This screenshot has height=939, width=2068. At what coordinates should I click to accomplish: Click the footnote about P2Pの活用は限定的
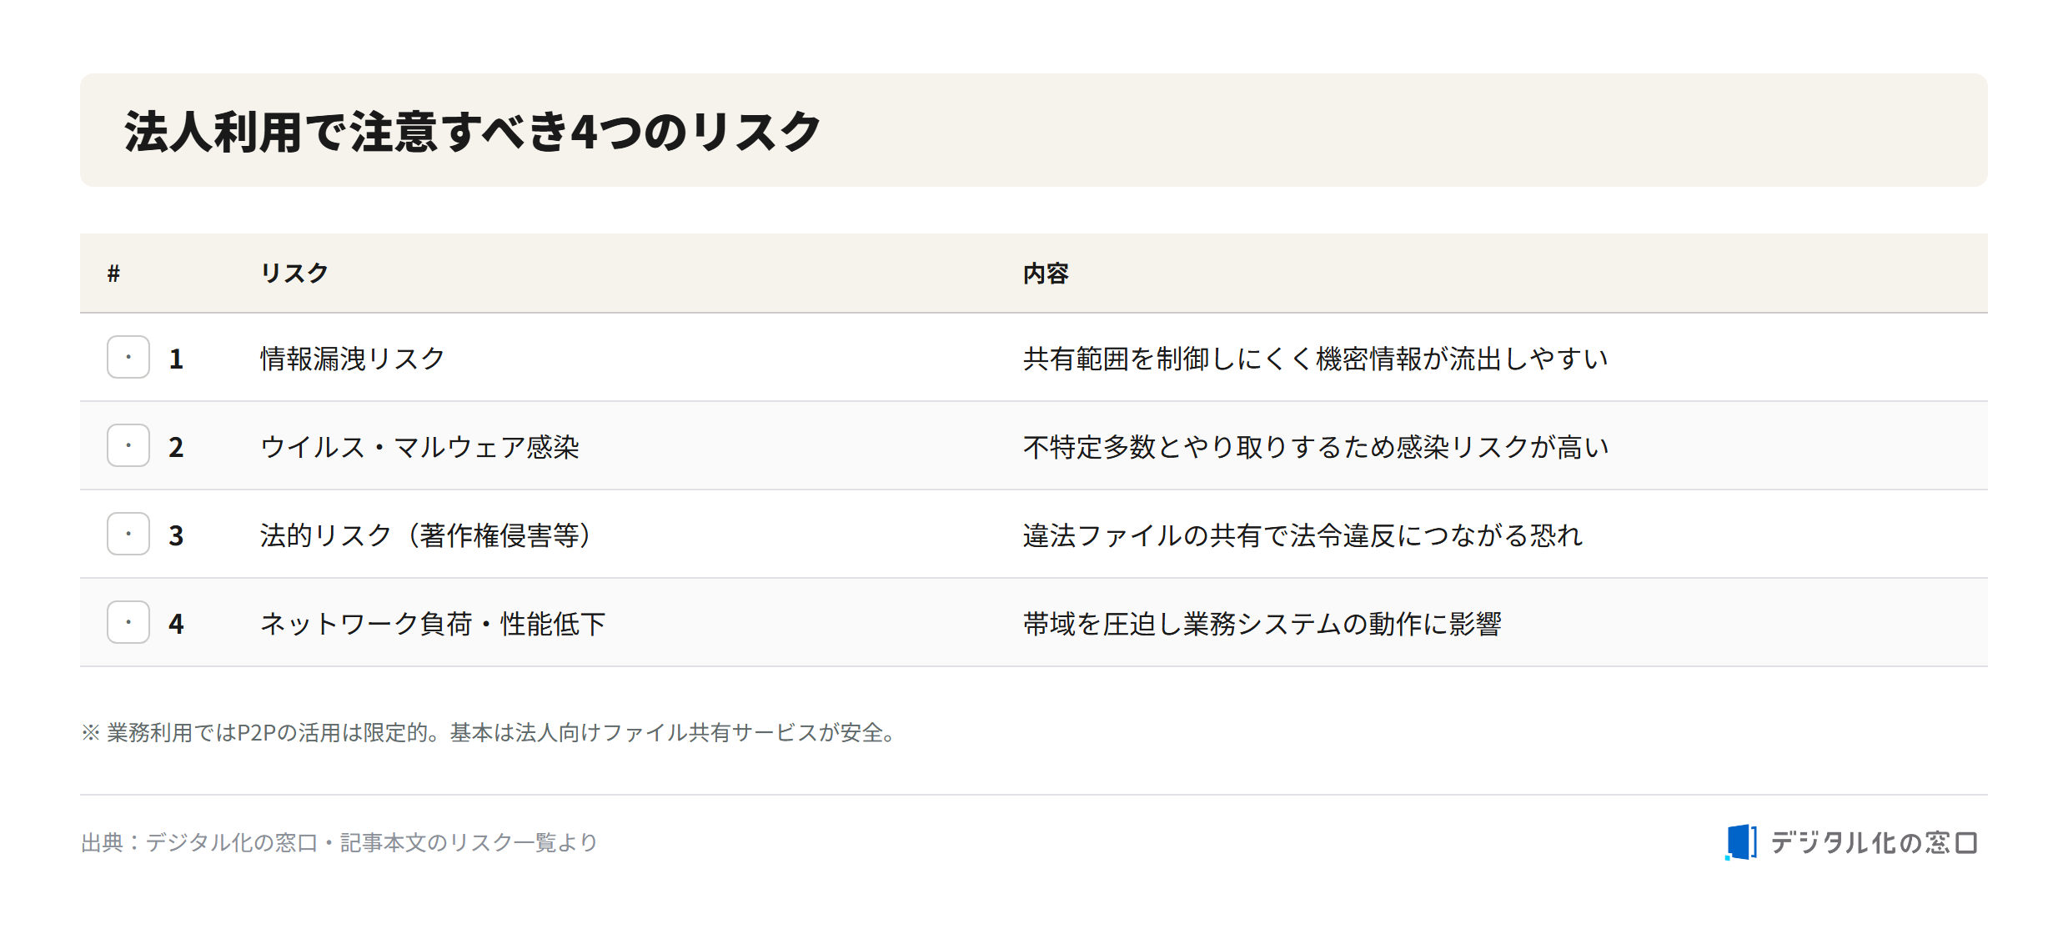(489, 732)
